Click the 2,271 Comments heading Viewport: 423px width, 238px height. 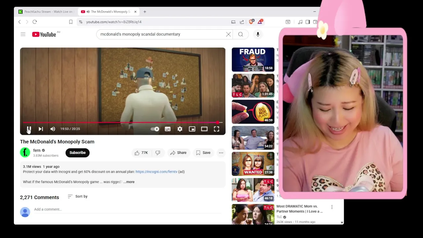(x=39, y=197)
